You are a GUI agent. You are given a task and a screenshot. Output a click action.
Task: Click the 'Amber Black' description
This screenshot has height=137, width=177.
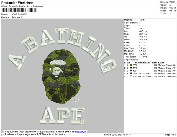(144, 74)
